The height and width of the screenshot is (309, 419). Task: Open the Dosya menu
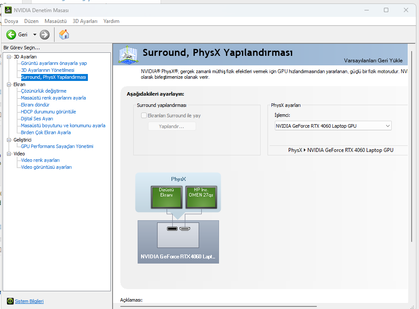(11, 21)
